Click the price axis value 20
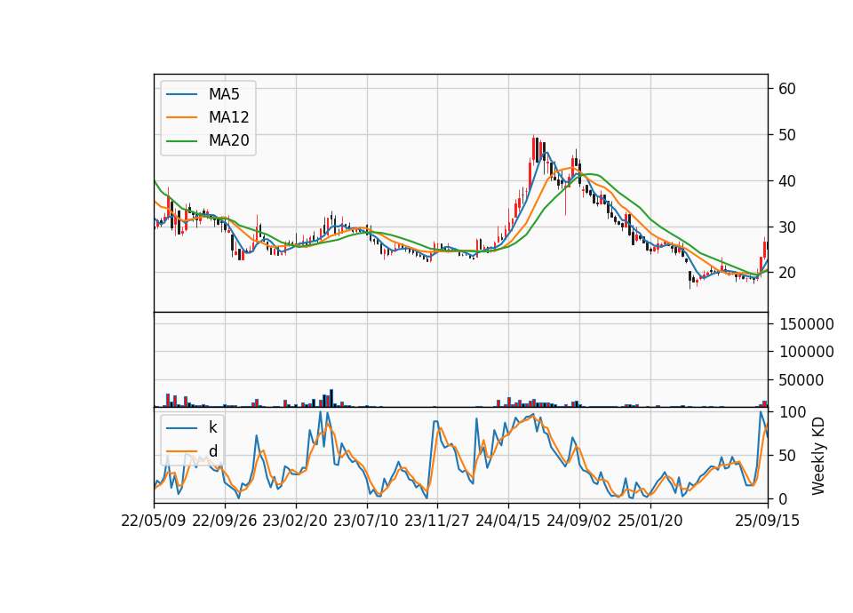853x613 pixels. coord(787,273)
